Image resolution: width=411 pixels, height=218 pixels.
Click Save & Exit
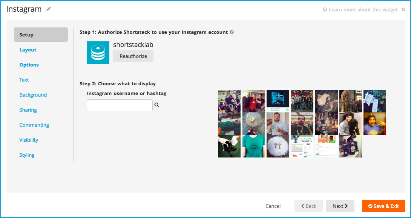click(x=383, y=206)
